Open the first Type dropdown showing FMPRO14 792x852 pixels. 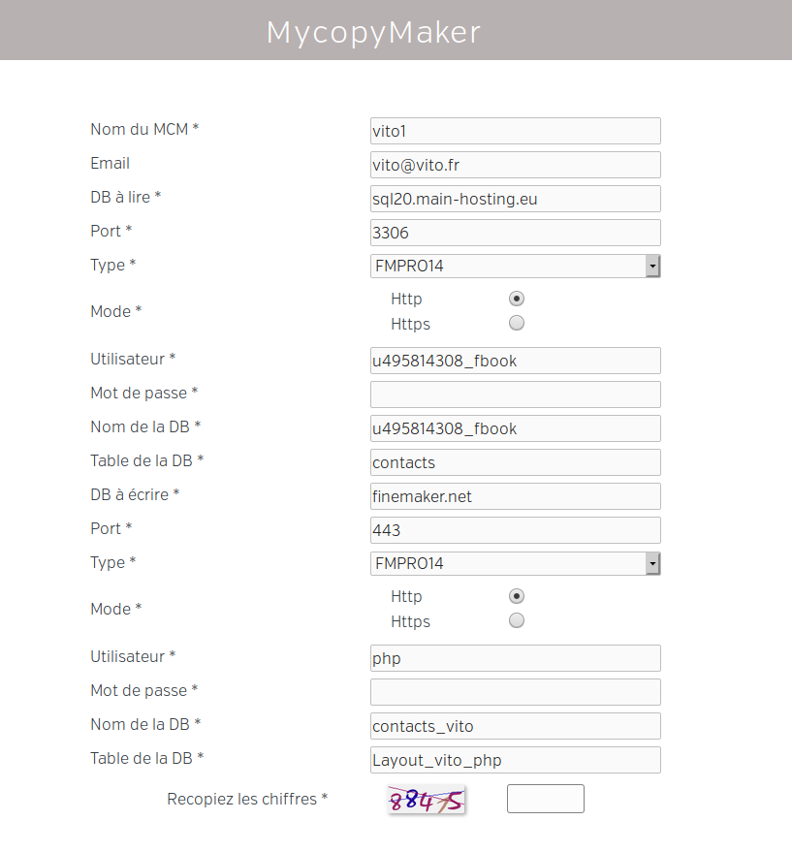(x=515, y=266)
